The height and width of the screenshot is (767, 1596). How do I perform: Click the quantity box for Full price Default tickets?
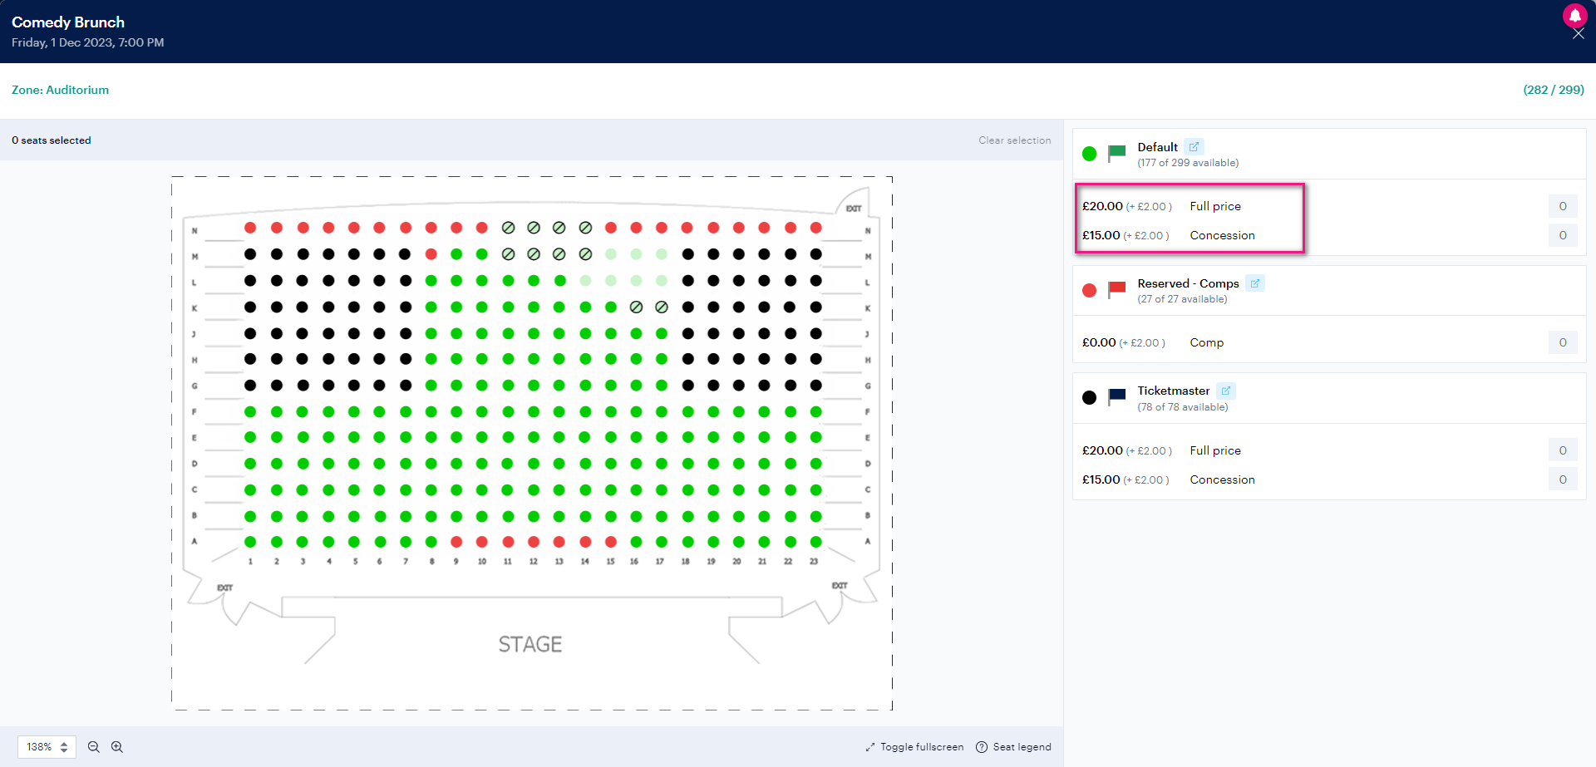[x=1562, y=206]
